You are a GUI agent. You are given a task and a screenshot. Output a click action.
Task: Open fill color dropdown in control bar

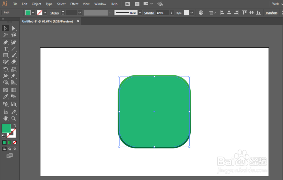tap(33, 13)
